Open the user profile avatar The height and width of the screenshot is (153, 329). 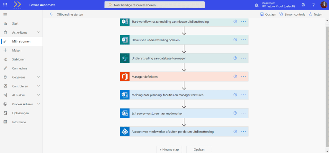324,5
